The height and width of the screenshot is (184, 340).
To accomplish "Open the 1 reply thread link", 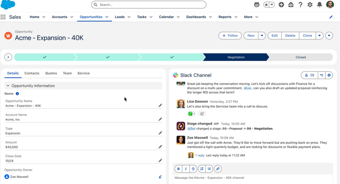I will (200, 155).
